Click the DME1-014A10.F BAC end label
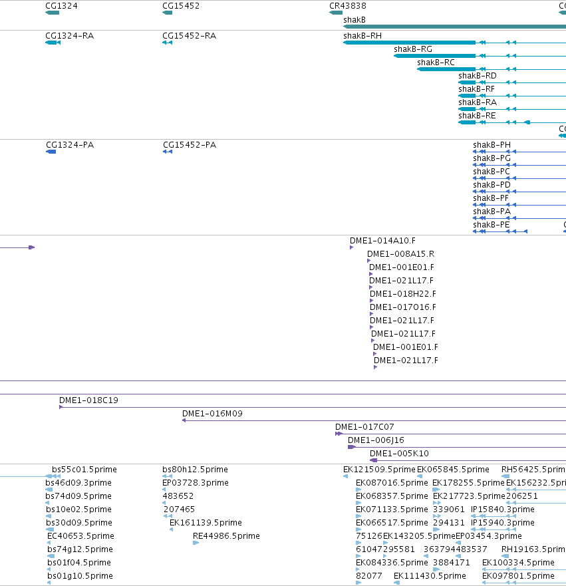Viewport: 566px width, 586px height. click(x=382, y=241)
